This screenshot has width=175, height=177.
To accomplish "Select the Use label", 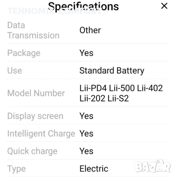I will pyautogui.click(x=15, y=70).
